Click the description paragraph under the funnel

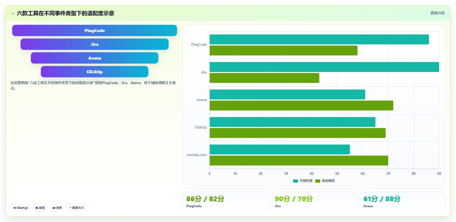93,85
